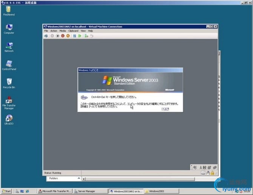
Task: Click the Start button
Action: [7, 191]
